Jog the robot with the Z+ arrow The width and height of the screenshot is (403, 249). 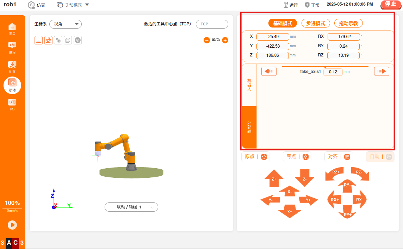pos(274,178)
